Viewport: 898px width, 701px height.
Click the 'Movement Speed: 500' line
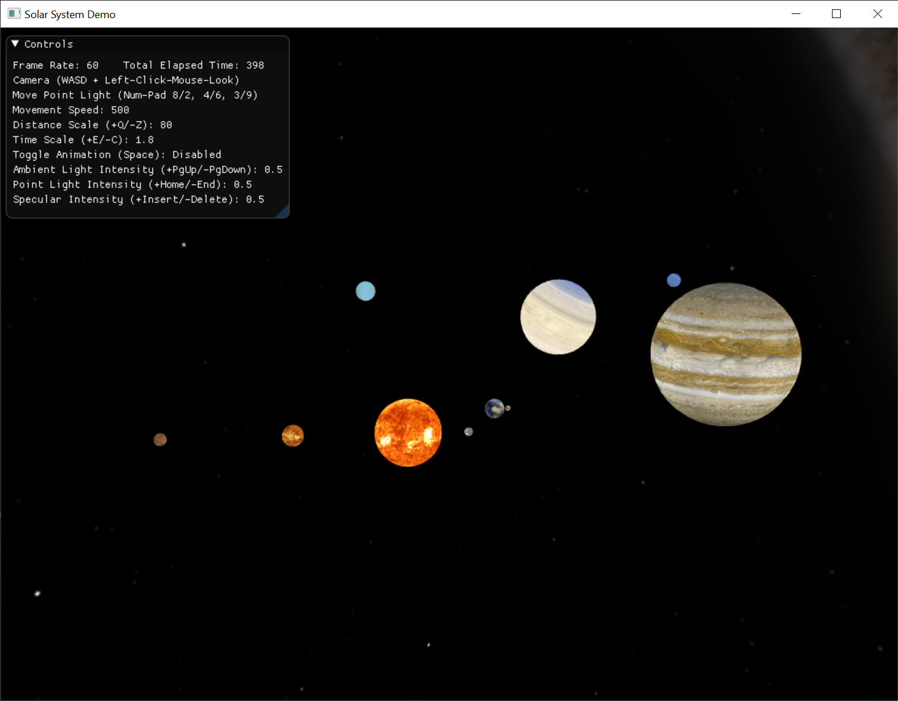pyautogui.click(x=71, y=110)
